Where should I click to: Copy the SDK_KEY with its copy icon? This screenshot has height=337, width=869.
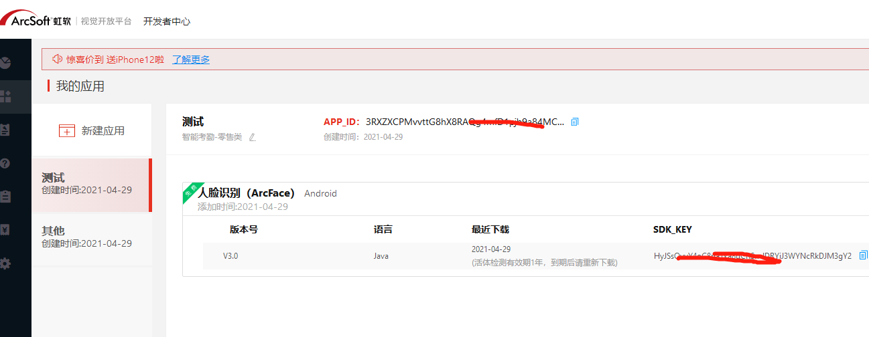tap(864, 255)
